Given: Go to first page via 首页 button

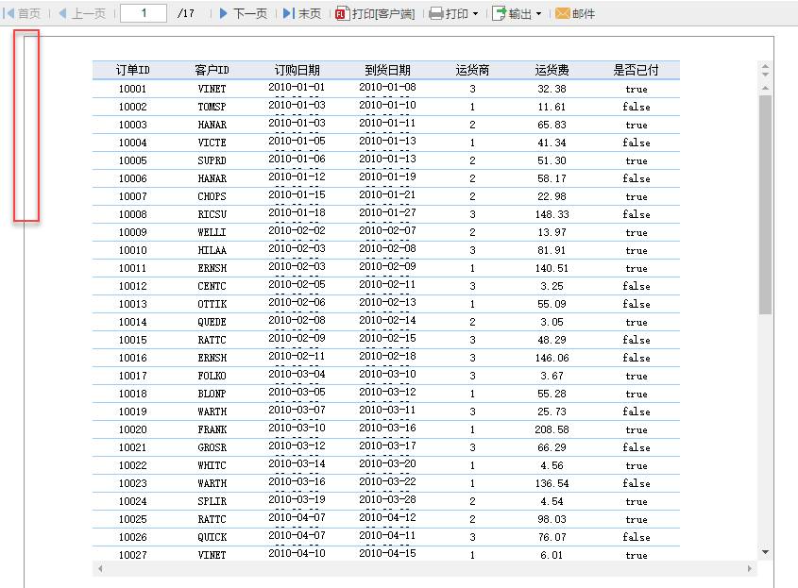Looking at the screenshot, I should [22, 13].
